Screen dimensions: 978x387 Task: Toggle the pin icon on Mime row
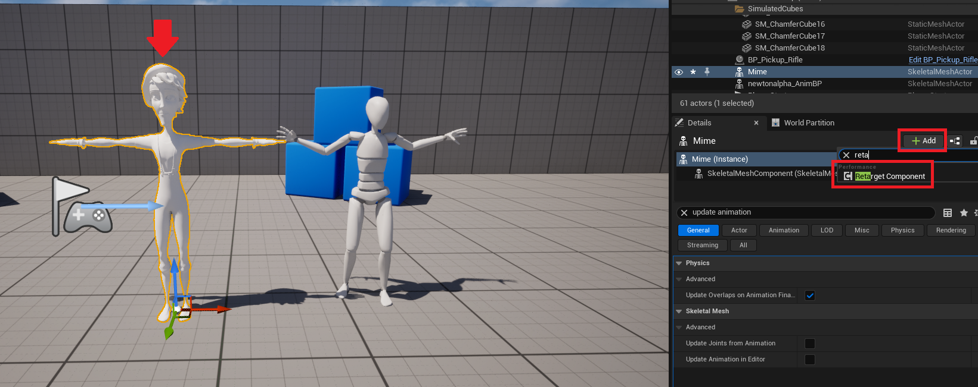coord(707,72)
